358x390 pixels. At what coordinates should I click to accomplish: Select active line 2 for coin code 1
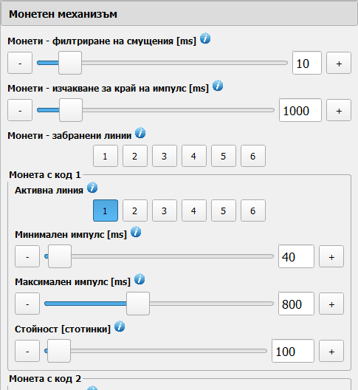tap(135, 211)
